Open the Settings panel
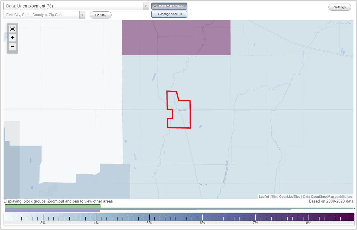 339,7
